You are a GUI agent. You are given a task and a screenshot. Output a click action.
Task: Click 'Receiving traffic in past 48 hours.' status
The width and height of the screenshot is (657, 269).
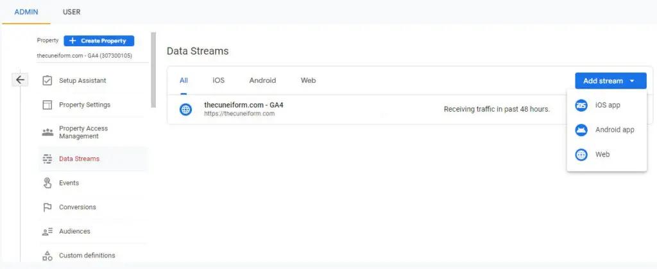coord(497,109)
